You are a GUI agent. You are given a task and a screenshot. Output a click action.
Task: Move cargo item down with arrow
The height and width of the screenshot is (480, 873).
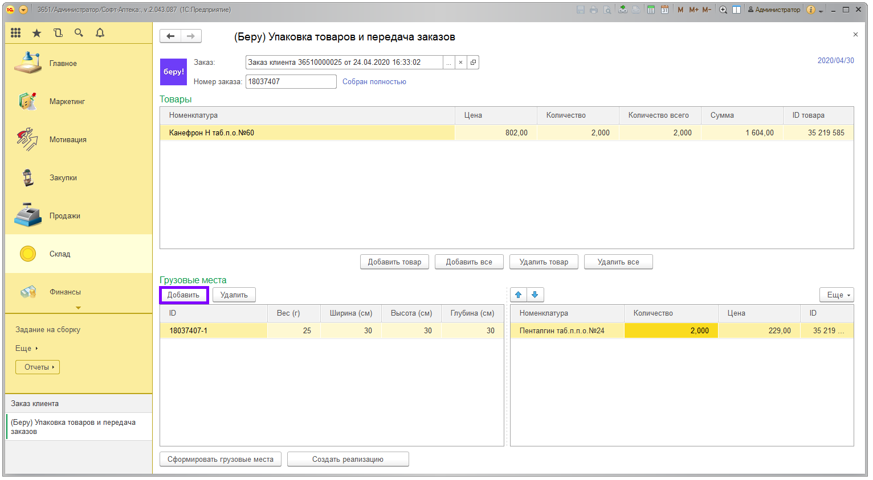(535, 295)
